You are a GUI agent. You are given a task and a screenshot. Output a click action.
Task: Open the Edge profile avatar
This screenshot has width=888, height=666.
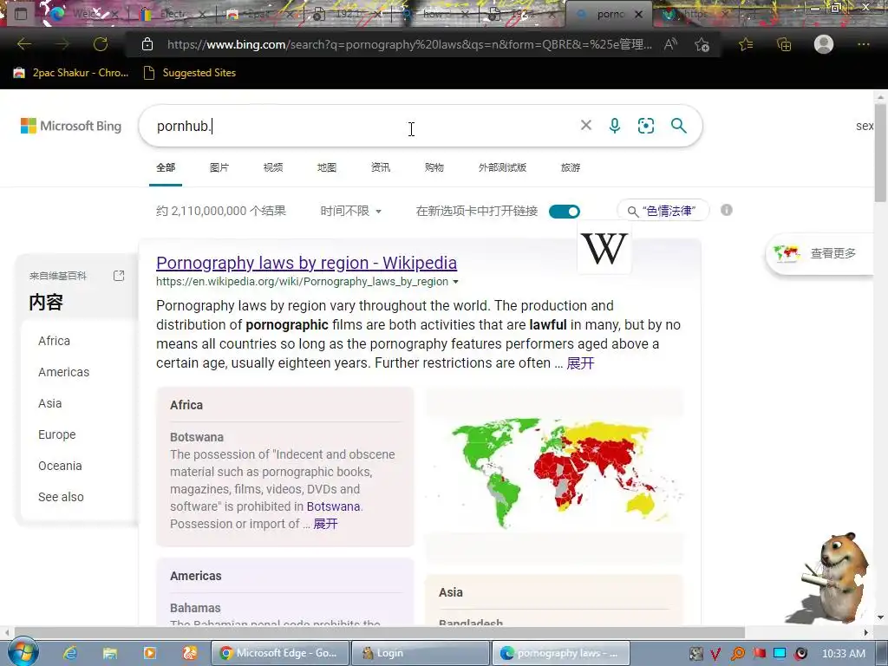tap(824, 44)
